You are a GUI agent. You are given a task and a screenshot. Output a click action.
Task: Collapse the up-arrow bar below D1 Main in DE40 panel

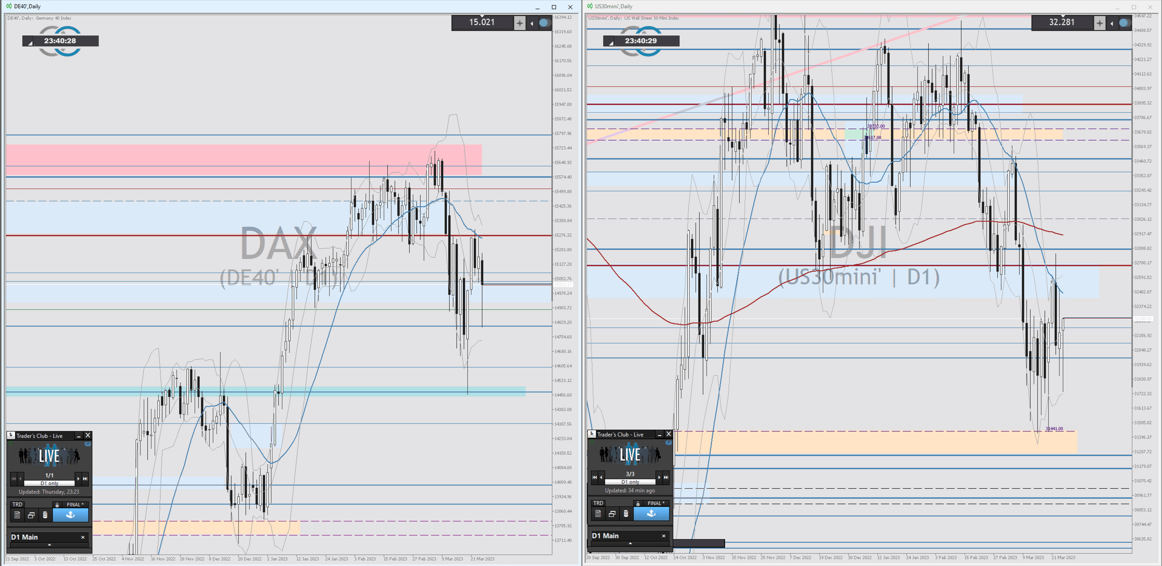tap(49, 544)
